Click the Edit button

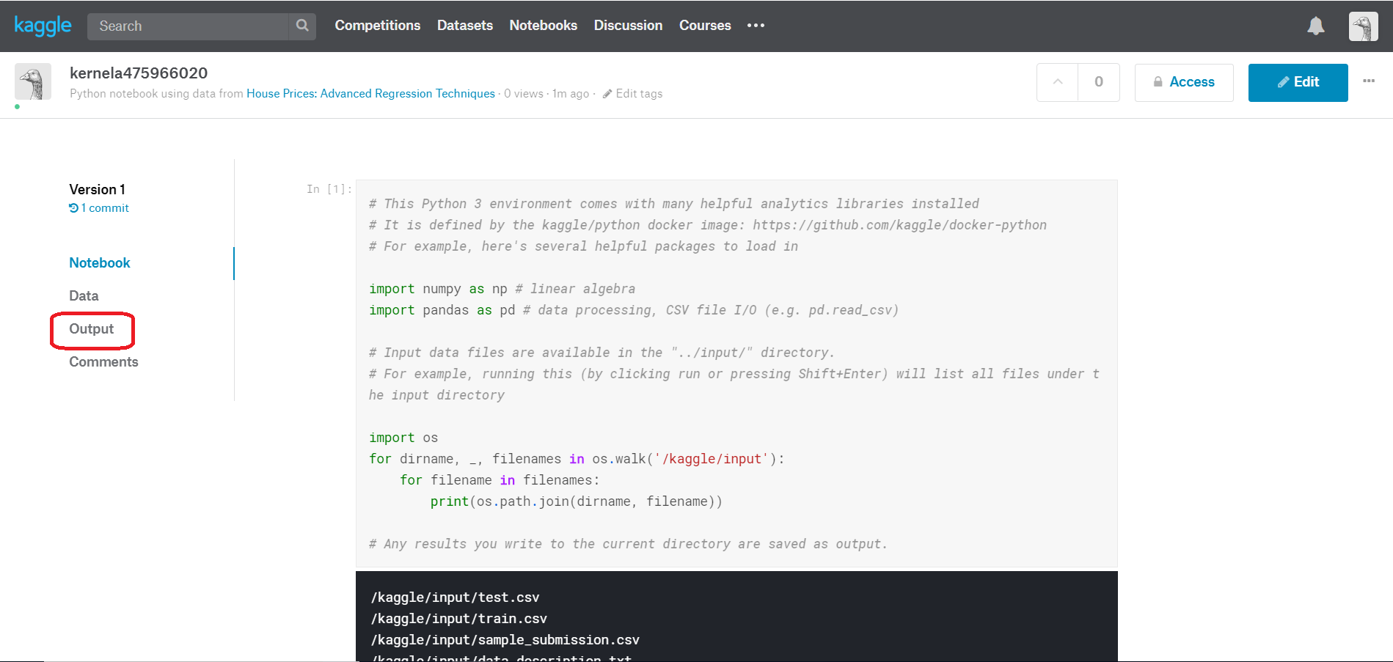pyautogui.click(x=1298, y=82)
